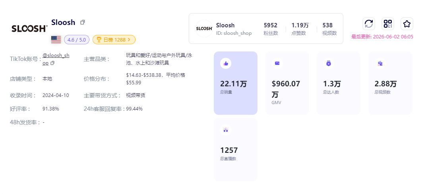
Task: Click the ID: sloosh_shop text
Action: (x=234, y=33)
